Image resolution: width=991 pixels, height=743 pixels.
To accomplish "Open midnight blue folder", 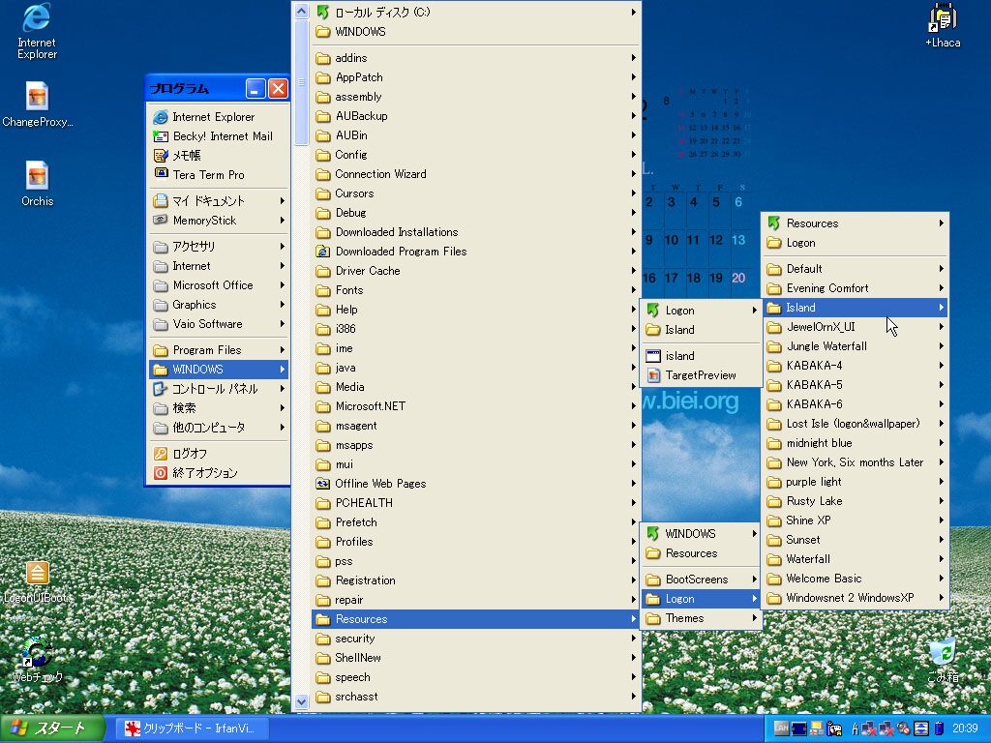I will tap(856, 443).
